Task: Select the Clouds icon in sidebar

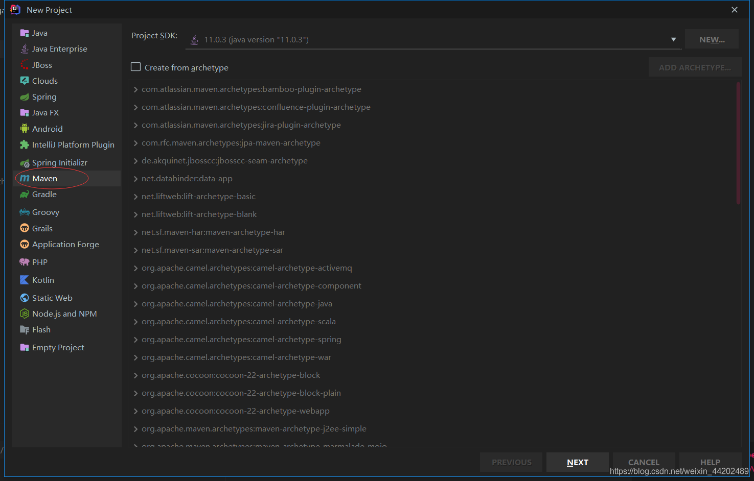Action: coord(24,81)
